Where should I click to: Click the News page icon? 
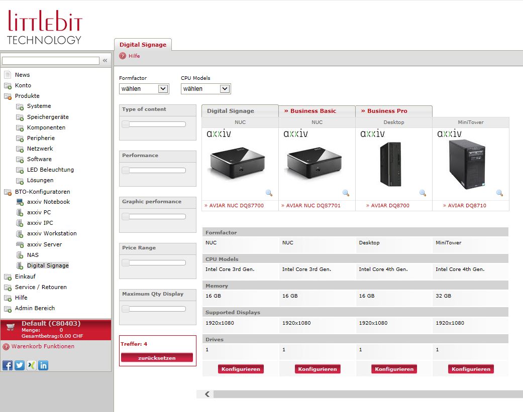click(x=8, y=75)
